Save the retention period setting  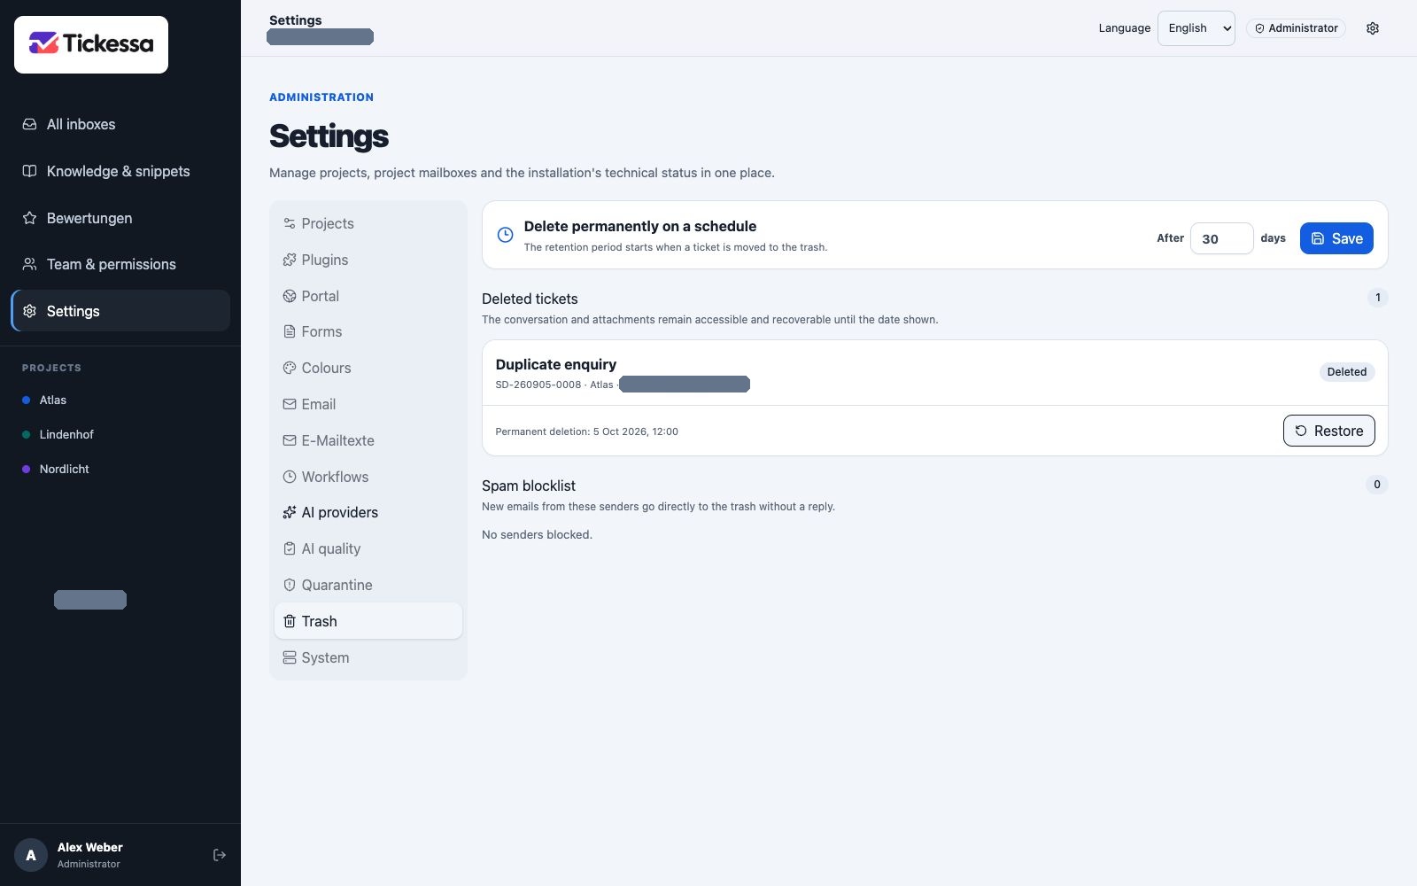pyautogui.click(x=1336, y=238)
